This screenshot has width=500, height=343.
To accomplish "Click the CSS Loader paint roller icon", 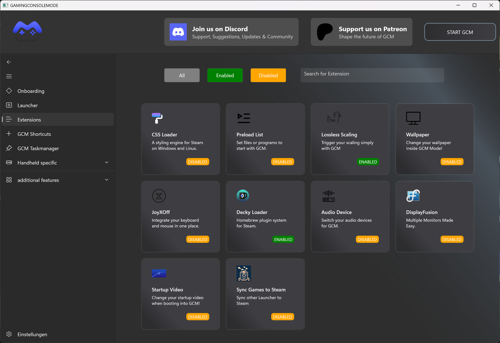I will point(157,118).
